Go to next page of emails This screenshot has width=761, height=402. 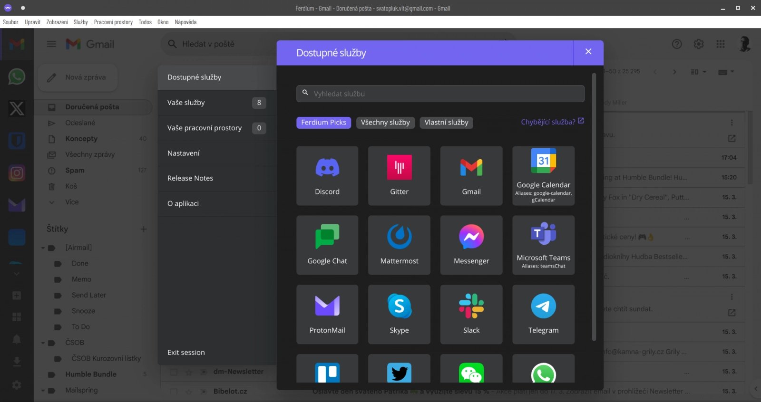[674, 72]
